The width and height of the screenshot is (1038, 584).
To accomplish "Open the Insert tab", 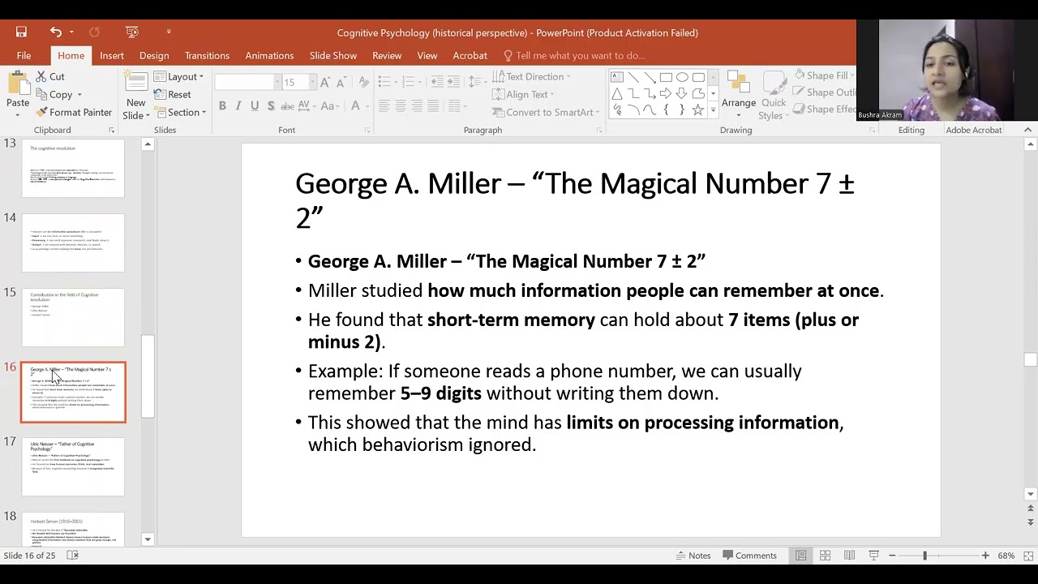I will tap(112, 55).
